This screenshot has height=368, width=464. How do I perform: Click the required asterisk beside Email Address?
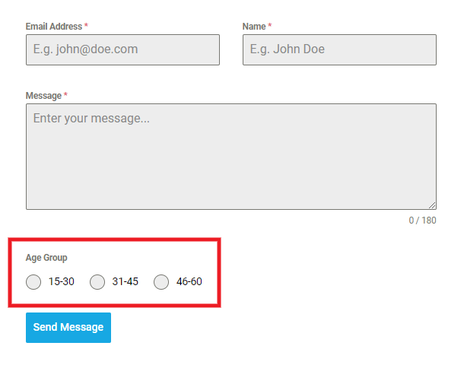(x=86, y=25)
